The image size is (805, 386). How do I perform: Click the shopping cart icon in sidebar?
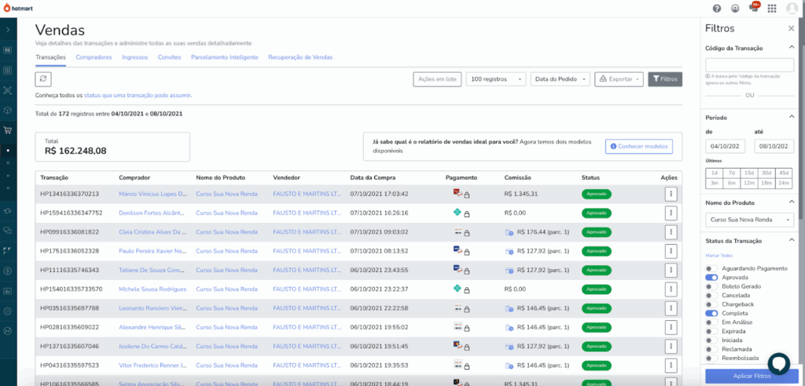pos(8,130)
